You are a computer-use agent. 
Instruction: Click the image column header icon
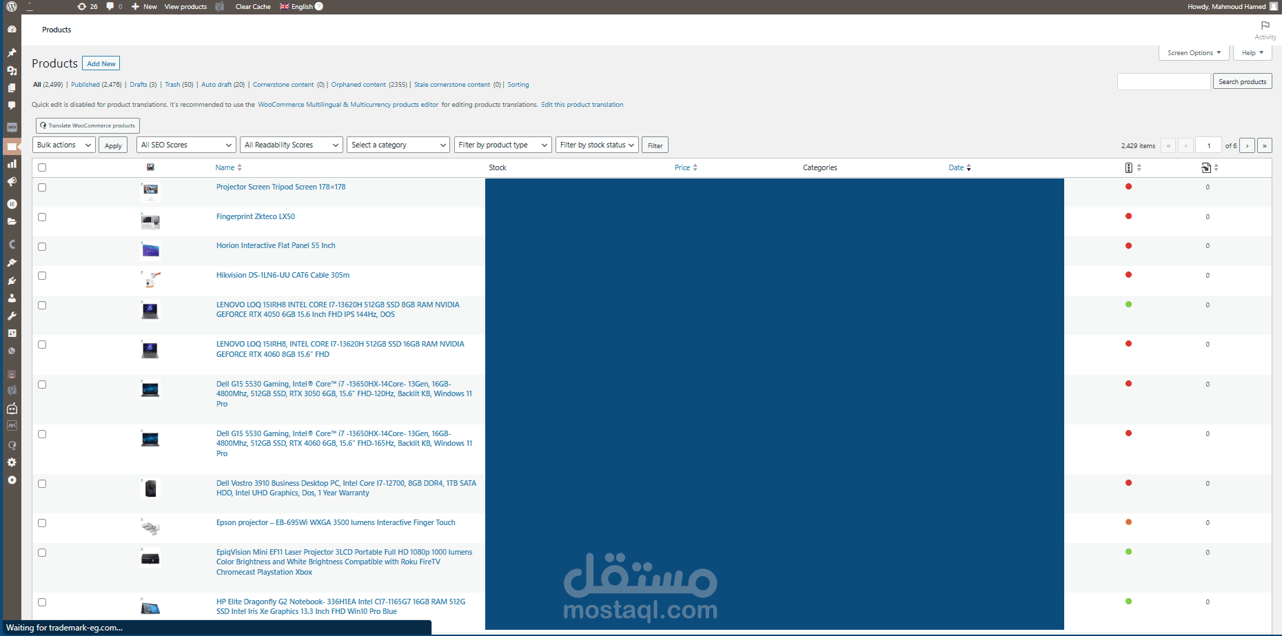150,167
